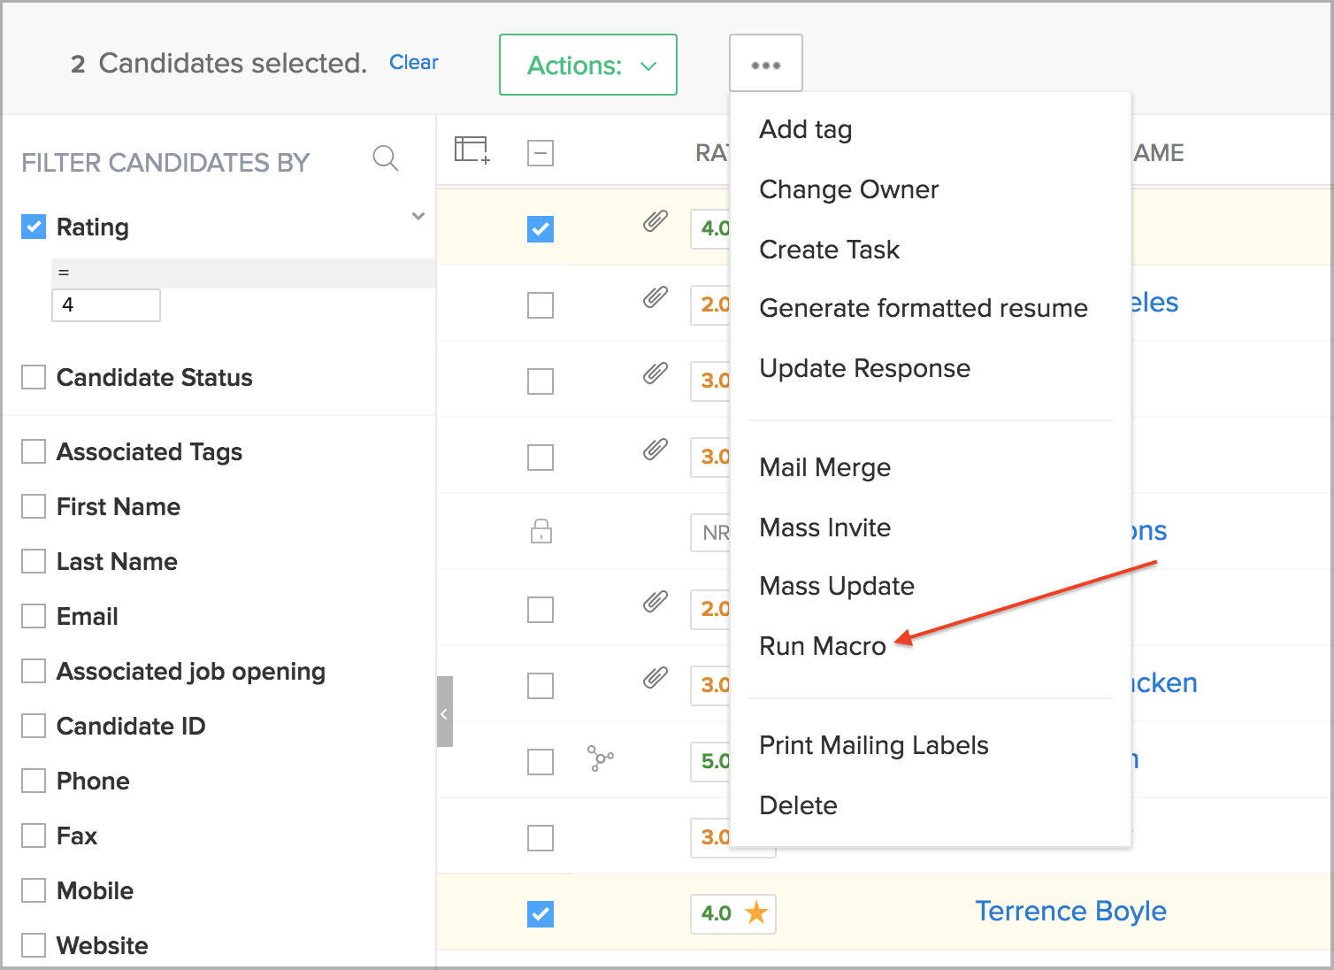Screen dimensions: 1334x970
Task: Click the three-dots more actions button
Action: click(x=765, y=65)
